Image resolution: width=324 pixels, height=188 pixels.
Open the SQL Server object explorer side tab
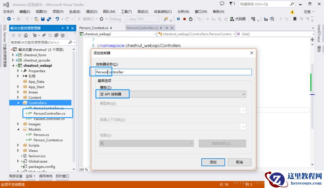tap(4, 45)
